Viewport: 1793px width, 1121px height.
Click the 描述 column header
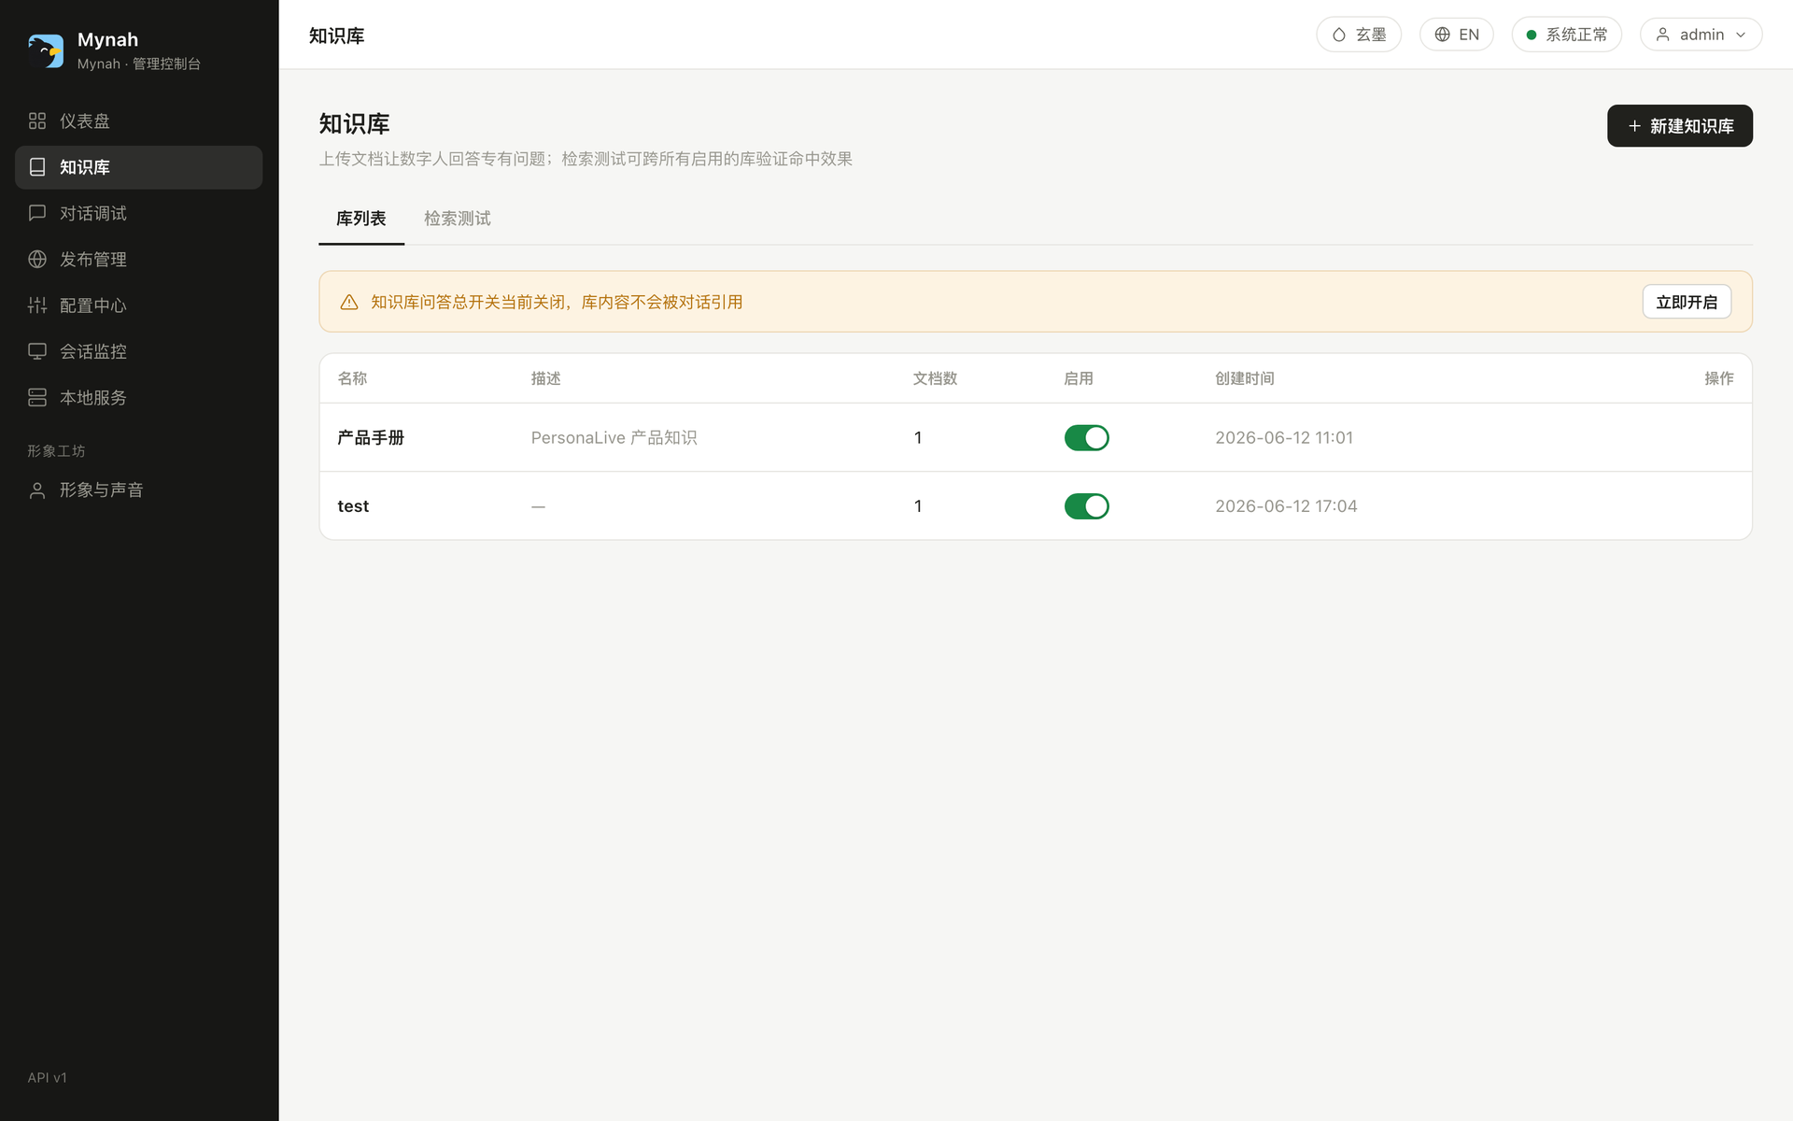point(545,378)
